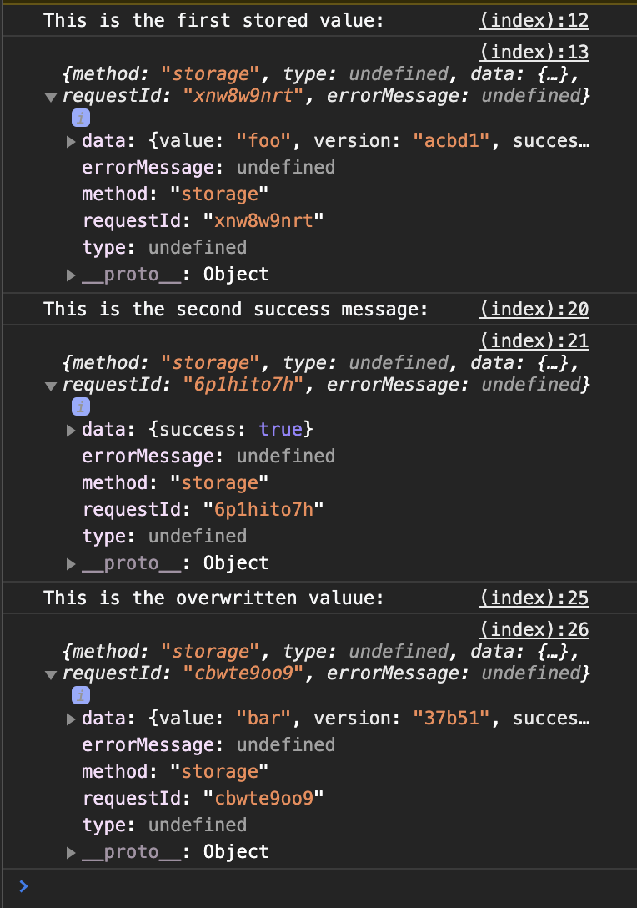
Task: Click info icon under 6p1hito7h object
Action: point(80,407)
